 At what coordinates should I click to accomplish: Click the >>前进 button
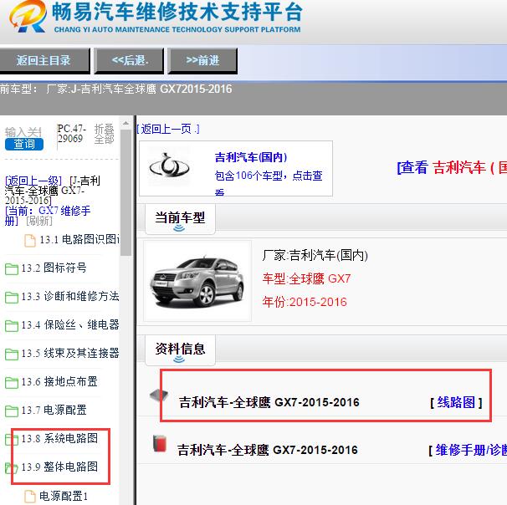point(202,60)
